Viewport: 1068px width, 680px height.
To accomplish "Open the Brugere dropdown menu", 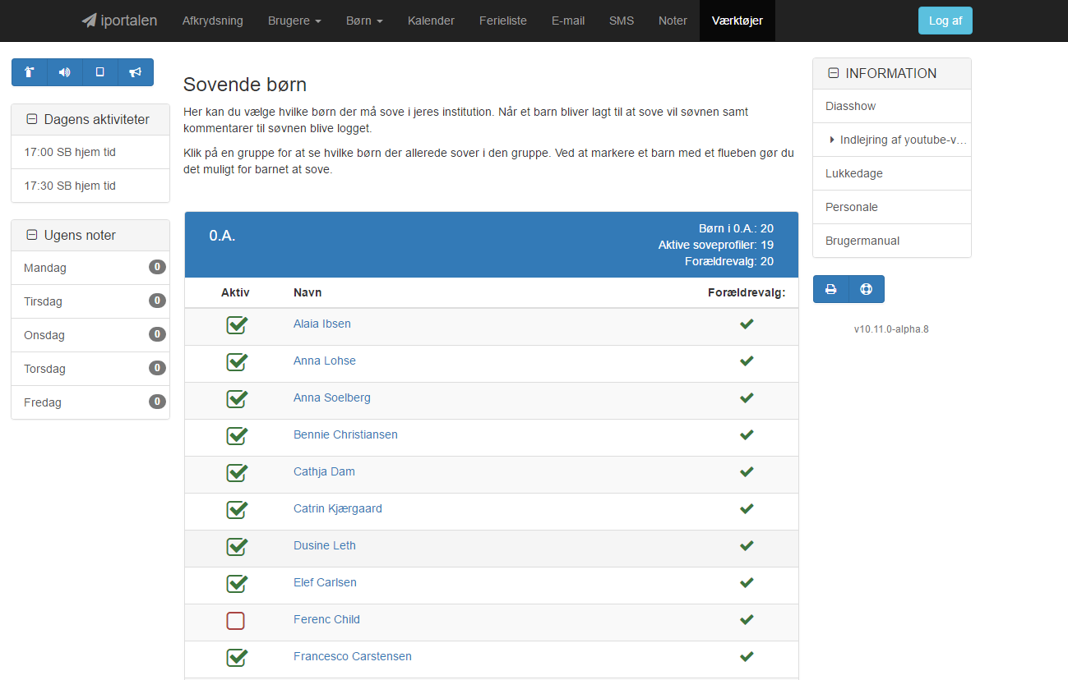I will (x=294, y=21).
